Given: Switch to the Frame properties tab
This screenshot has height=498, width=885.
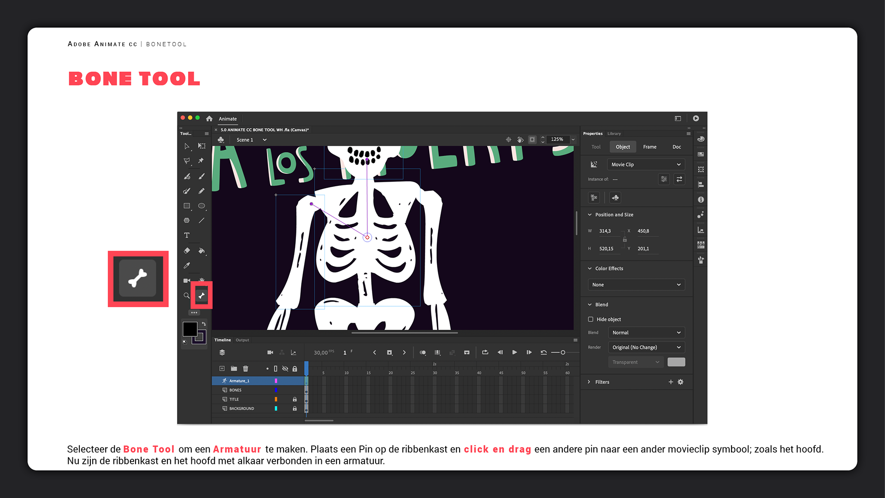Looking at the screenshot, I should coord(649,147).
